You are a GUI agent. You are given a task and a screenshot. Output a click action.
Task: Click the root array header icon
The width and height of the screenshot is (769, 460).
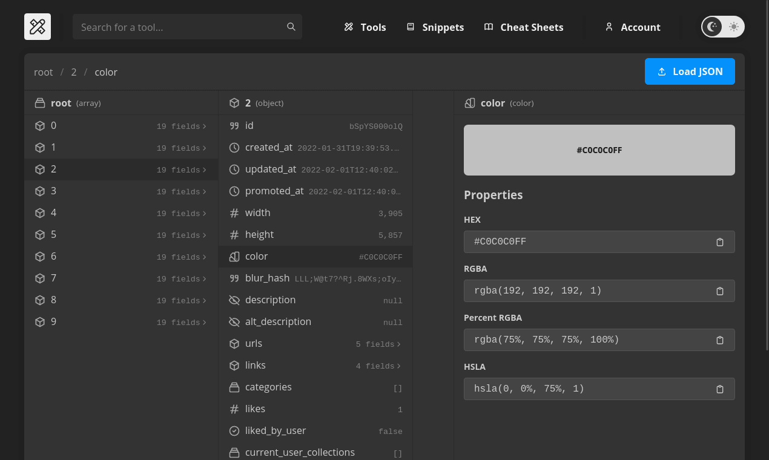point(40,103)
